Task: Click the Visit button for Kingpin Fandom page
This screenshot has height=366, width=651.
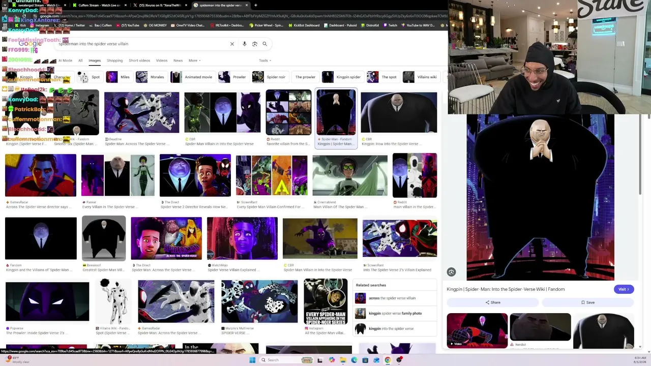Action: pyautogui.click(x=624, y=289)
